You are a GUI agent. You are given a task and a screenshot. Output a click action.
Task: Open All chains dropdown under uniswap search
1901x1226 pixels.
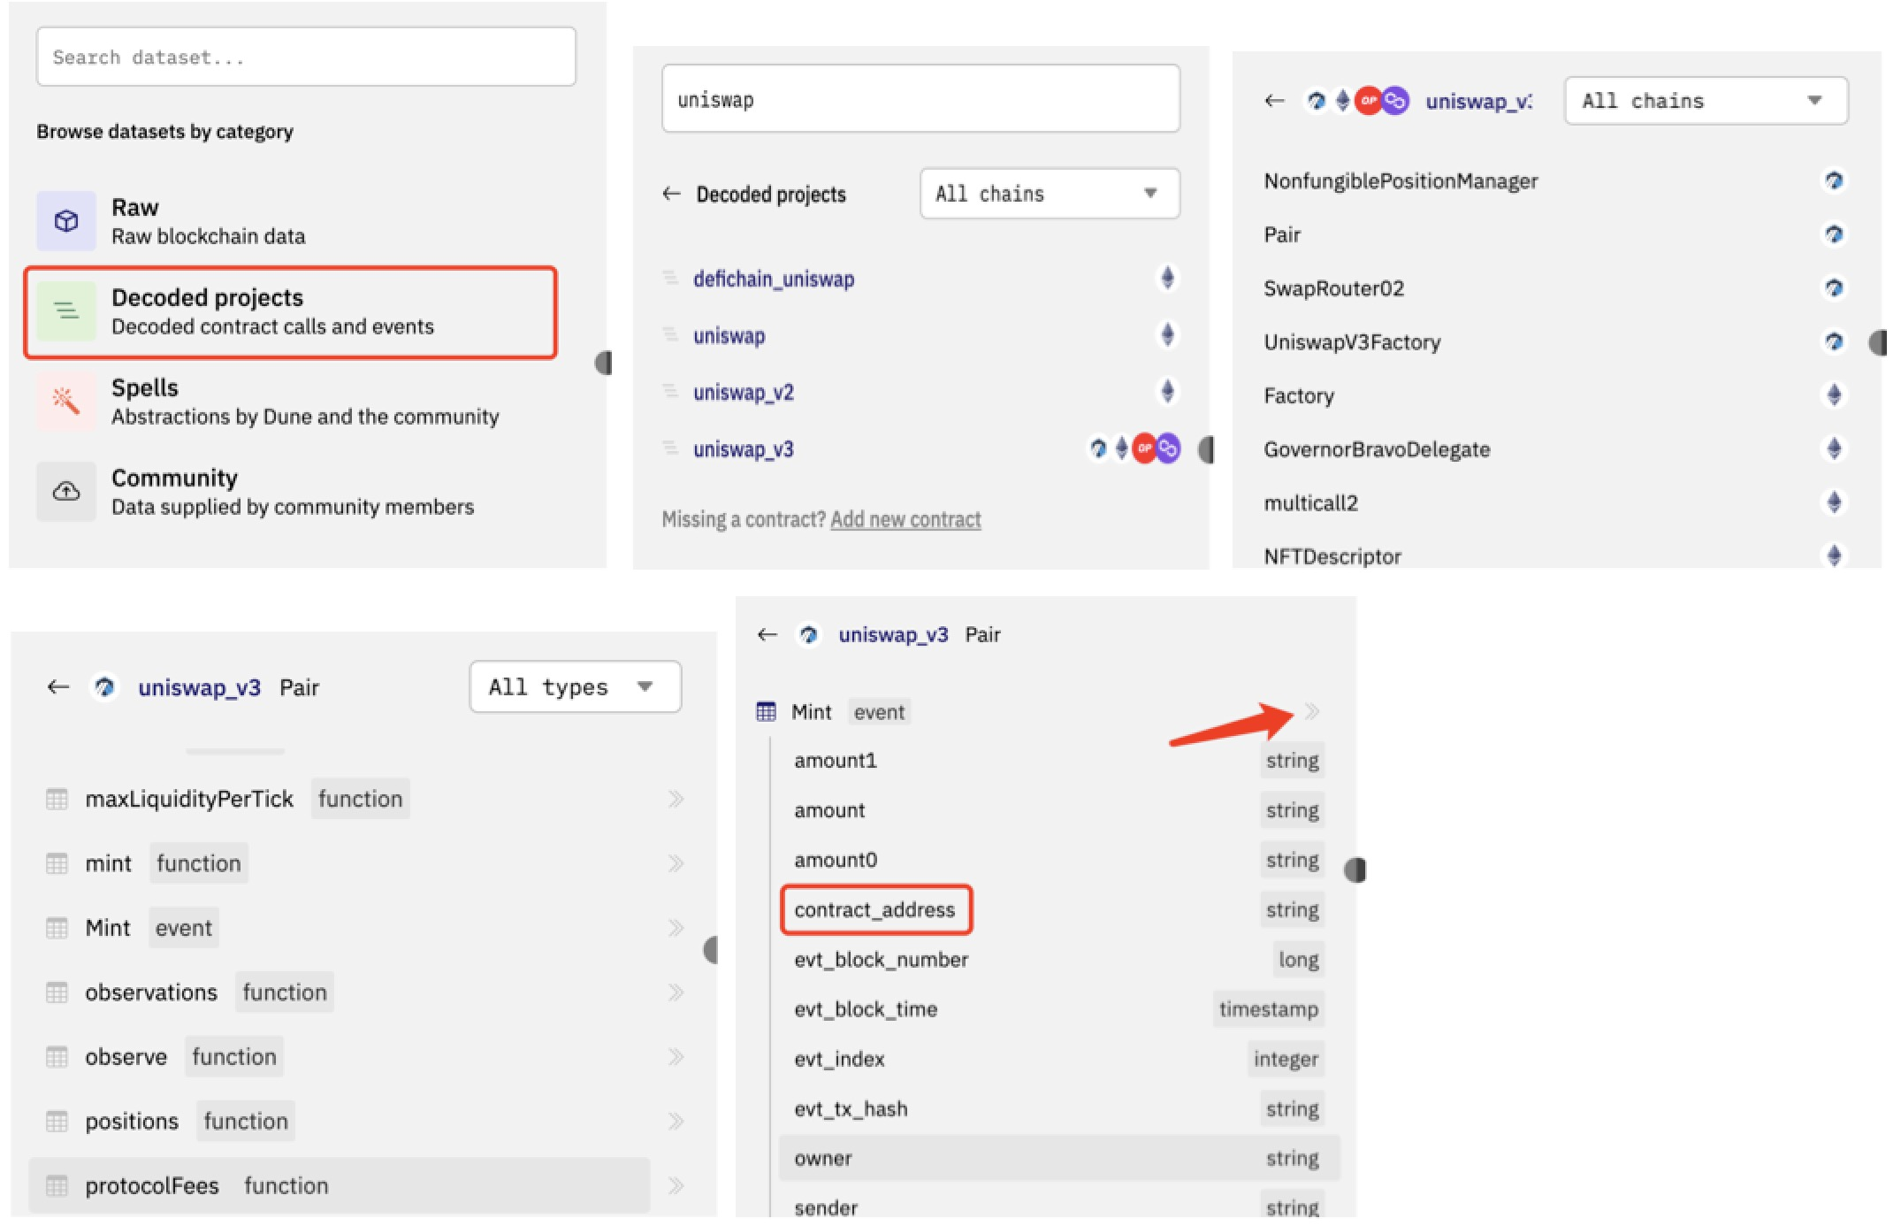coord(1049,194)
